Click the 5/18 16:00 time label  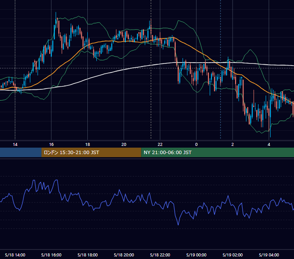51,255
